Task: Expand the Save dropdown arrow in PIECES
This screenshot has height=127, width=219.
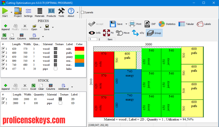Action: [x=53, y=27]
